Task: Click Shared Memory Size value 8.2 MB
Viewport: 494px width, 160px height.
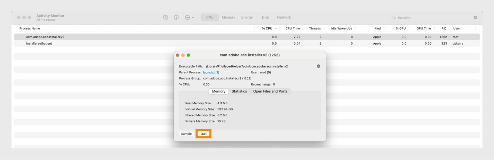Action: (222, 115)
